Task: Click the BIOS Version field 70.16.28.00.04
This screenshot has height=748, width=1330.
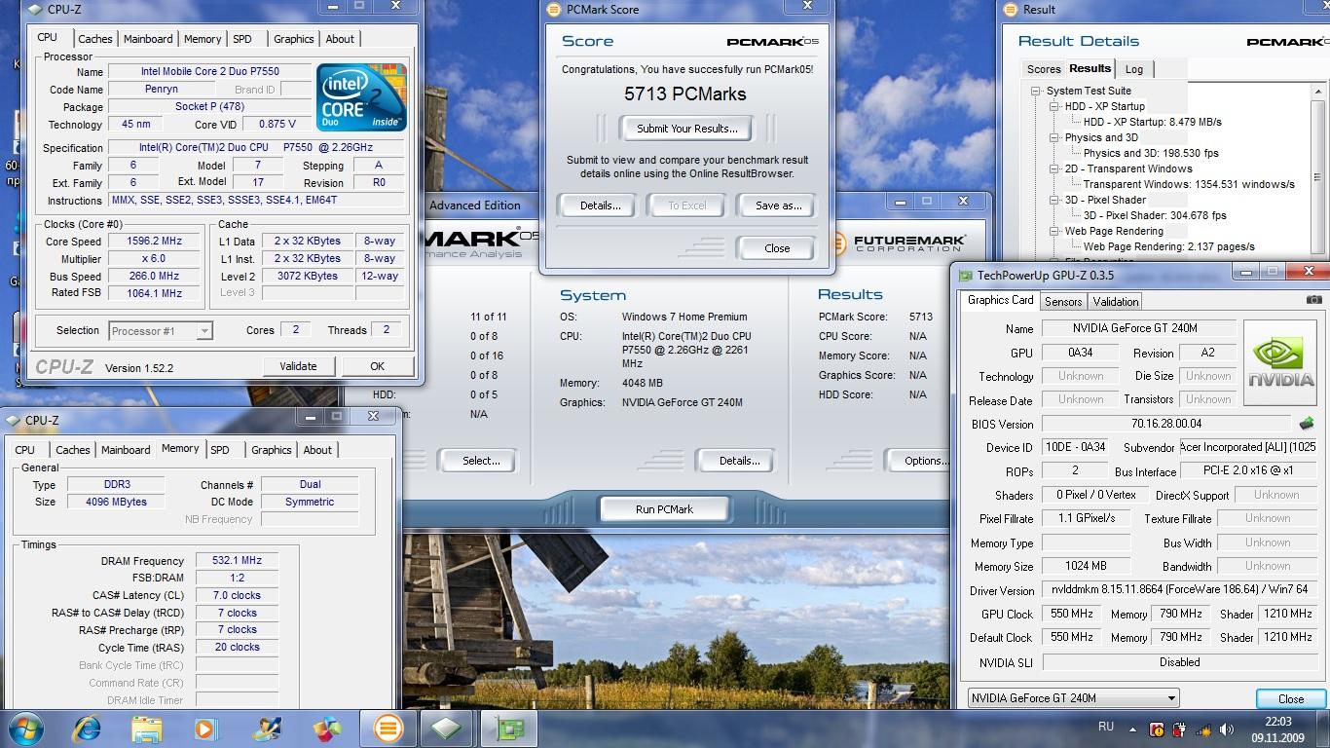Action: 1166,424
